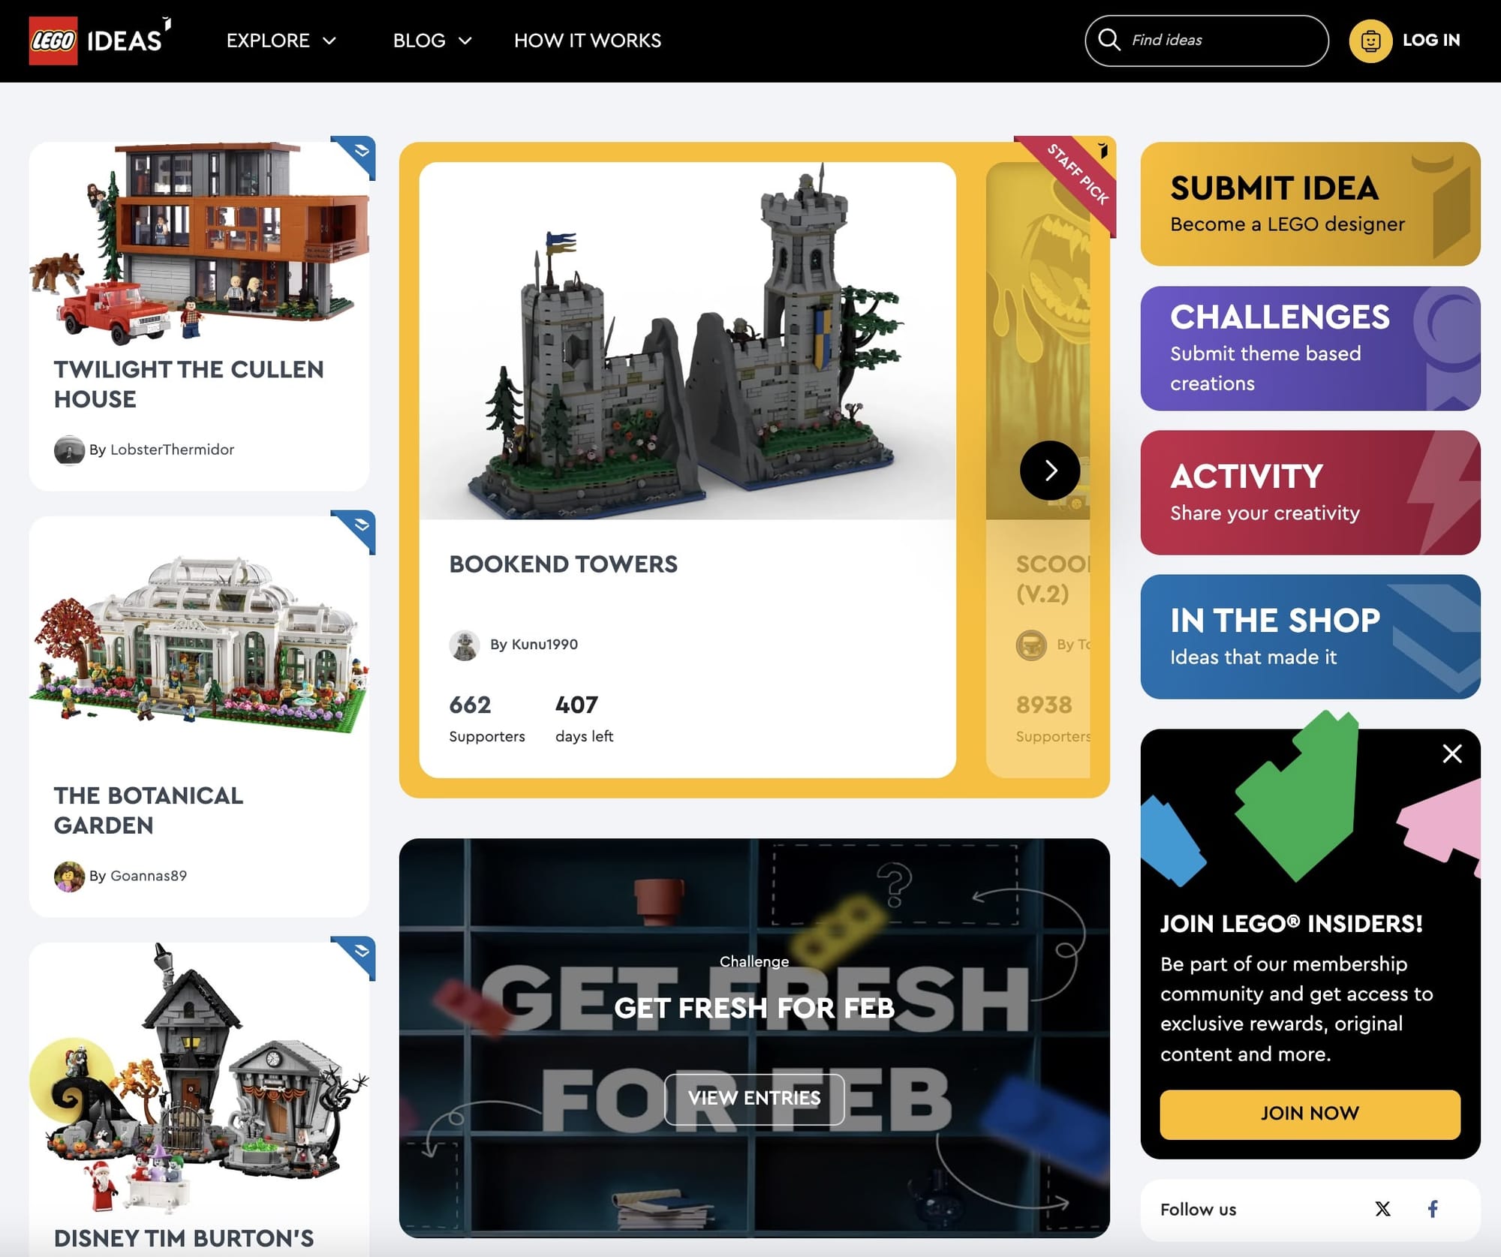The image size is (1501, 1257).
Task: Click Kunu1990's avatar icon
Action: (x=465, y=645)
